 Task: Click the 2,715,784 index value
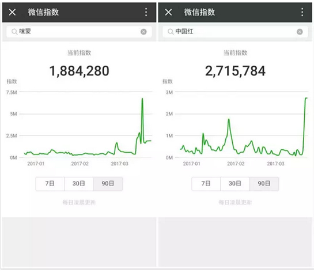click(x=235, y=71)
